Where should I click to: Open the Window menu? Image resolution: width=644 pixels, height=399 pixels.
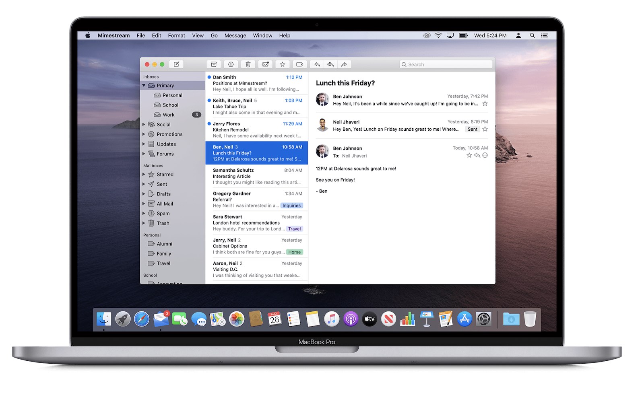point(262,35)
